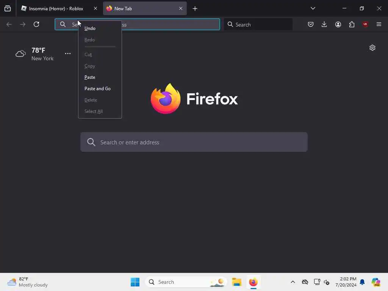
Task: Focus the center Search or enter address field
Action: (194, 142)
